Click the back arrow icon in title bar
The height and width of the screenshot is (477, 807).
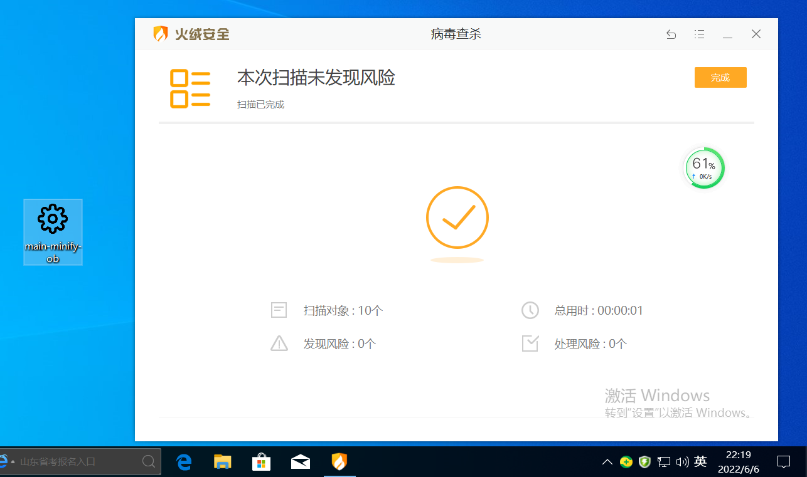pos(671,34)
